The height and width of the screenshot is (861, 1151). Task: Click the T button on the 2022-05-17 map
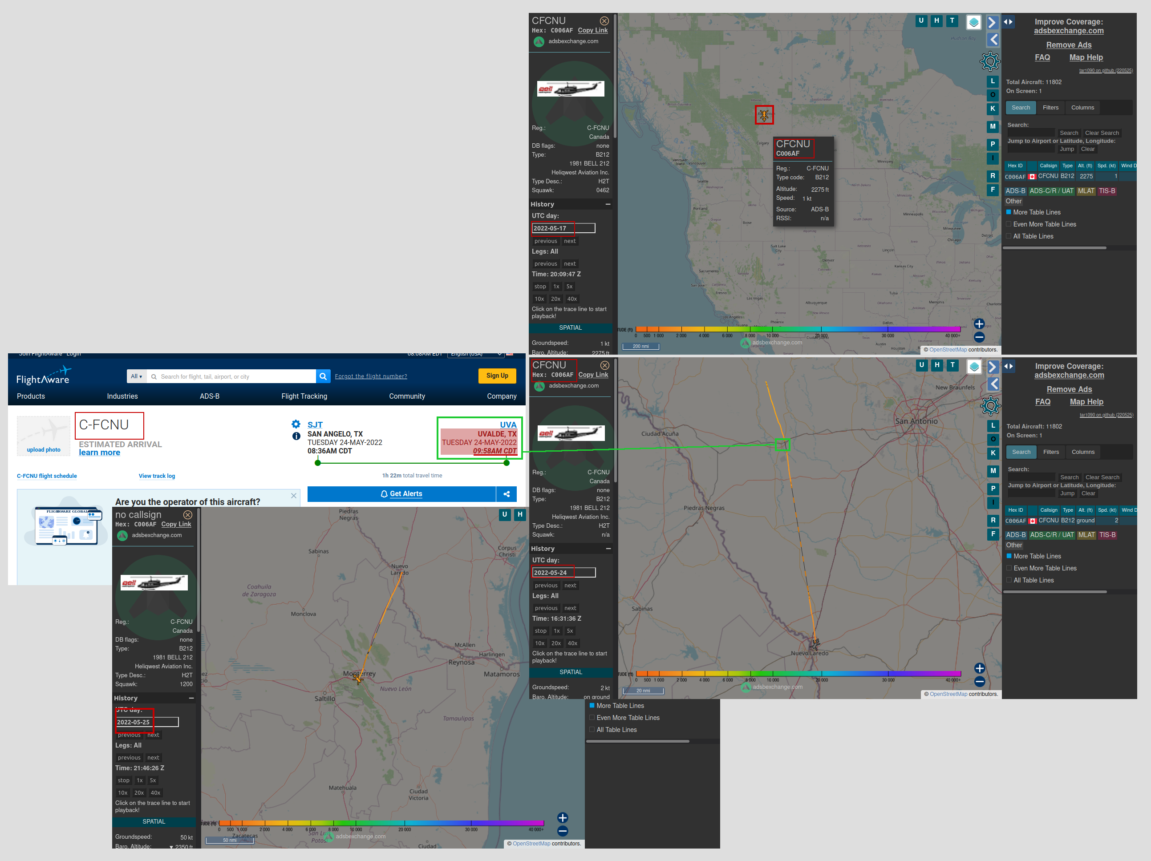pyautogui.click(x=952, y=21)
